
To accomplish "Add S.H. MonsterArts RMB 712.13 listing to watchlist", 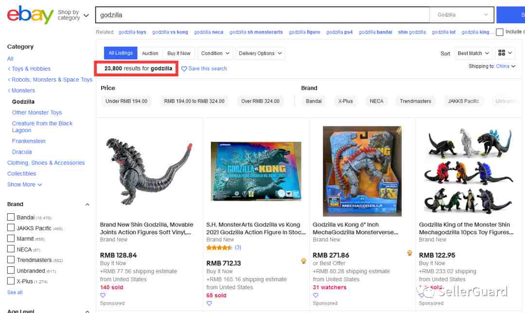I will click(209, 303).
